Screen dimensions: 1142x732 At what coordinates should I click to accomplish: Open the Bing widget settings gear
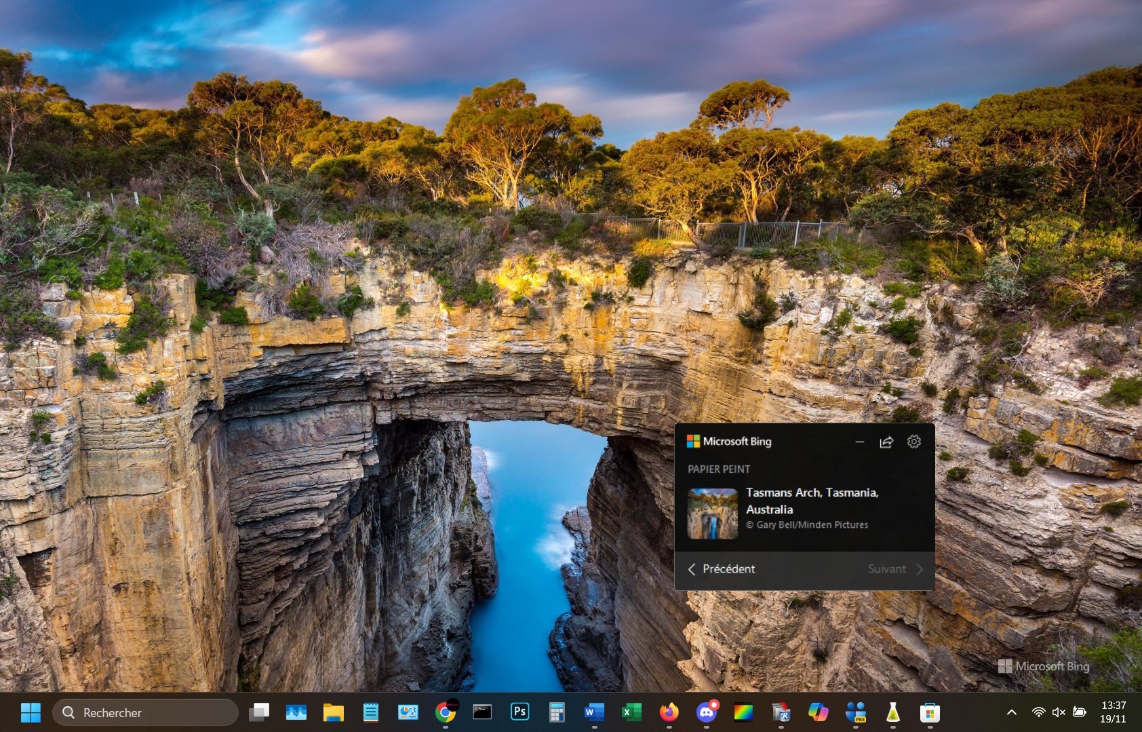915,442
